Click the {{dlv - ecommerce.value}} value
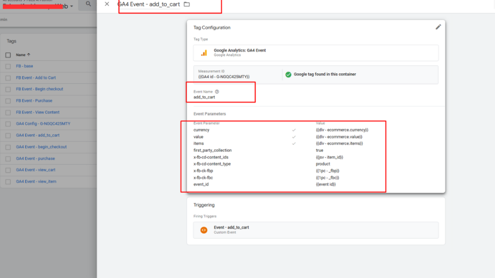 (339, 137)
